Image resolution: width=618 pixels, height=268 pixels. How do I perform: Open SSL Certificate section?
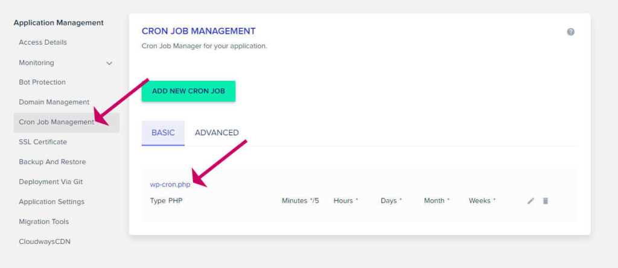click(43, 142)
